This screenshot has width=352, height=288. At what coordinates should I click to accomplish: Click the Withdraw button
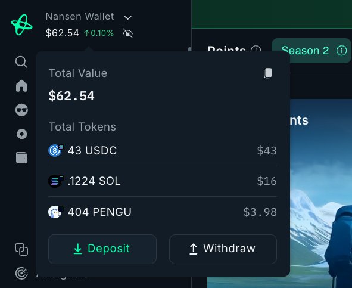coord(223,249)
